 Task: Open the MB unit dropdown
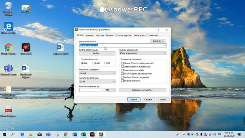coord(111,90)
